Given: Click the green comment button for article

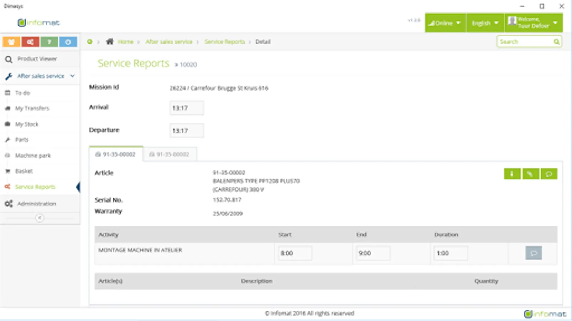Looking at the screenshot, I should point(549,174).
